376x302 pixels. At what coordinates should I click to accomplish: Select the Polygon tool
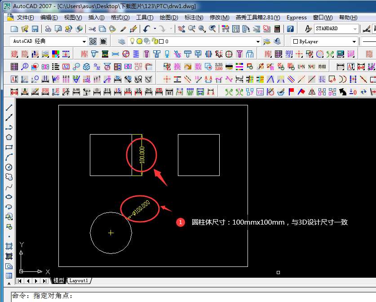point(9,137)
